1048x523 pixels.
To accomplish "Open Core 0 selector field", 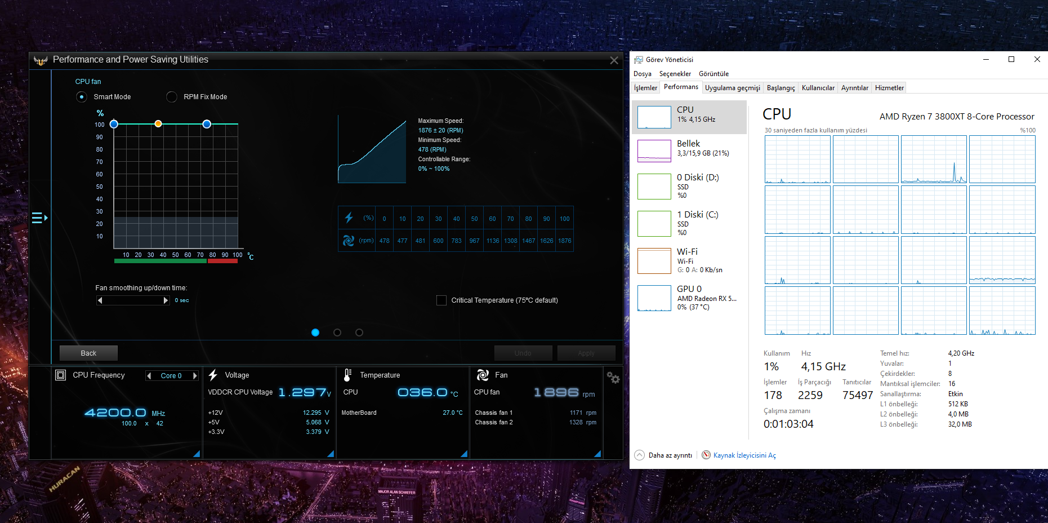I will [172, 376].
